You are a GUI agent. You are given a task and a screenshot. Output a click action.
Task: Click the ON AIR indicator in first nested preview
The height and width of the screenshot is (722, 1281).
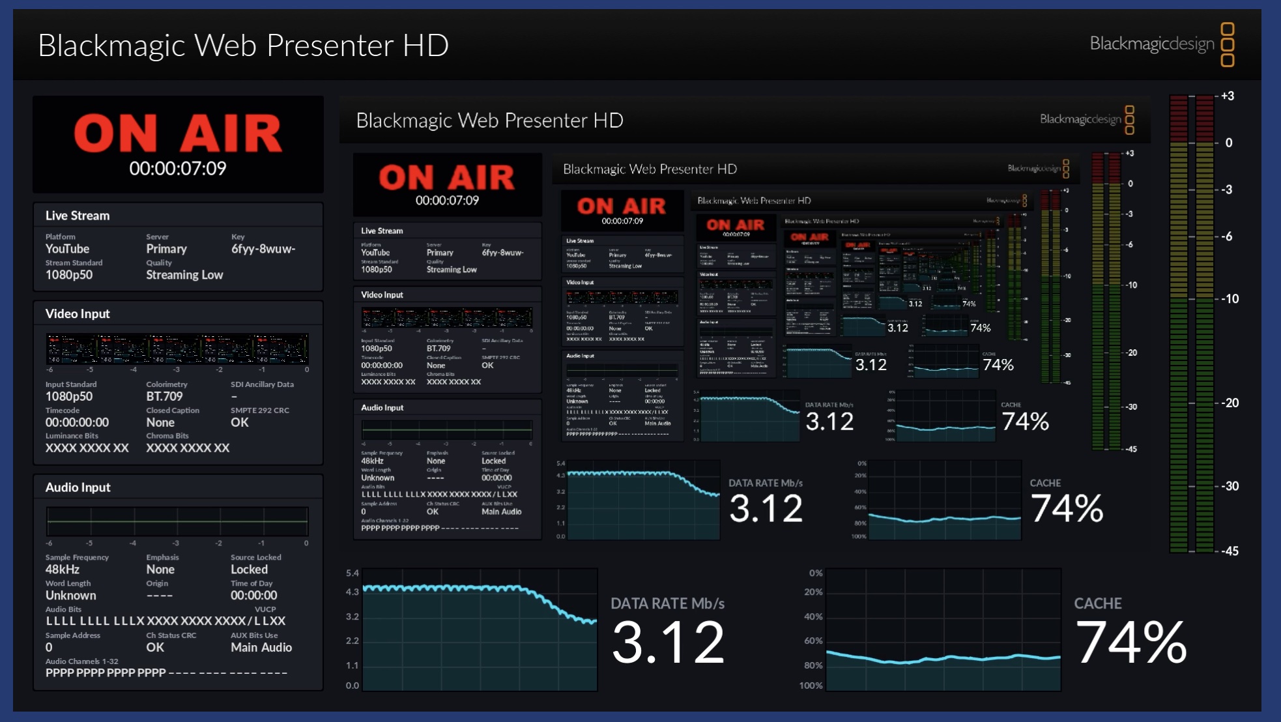point(447,177)
